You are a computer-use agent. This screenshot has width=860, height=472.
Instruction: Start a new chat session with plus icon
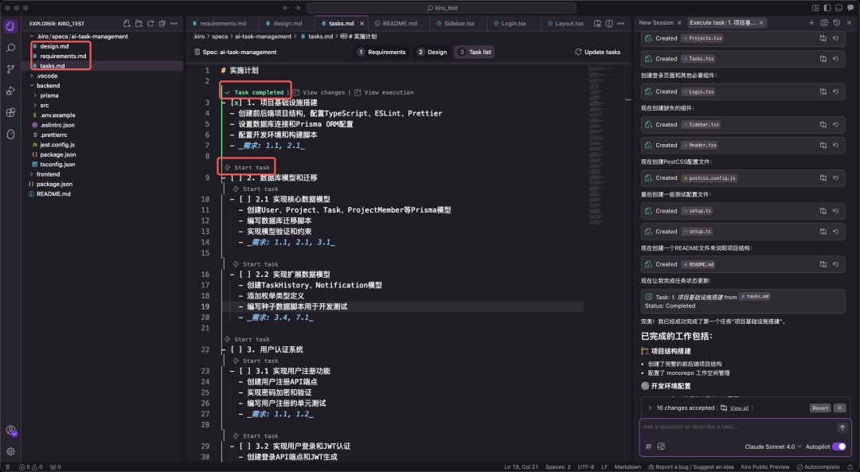click(811, 22)
